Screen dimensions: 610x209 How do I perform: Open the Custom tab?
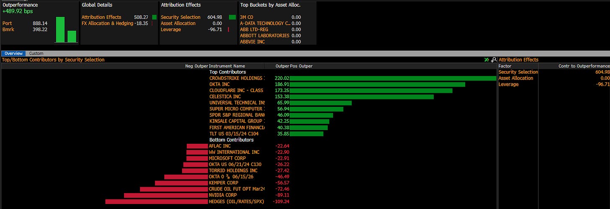point(36,54)
